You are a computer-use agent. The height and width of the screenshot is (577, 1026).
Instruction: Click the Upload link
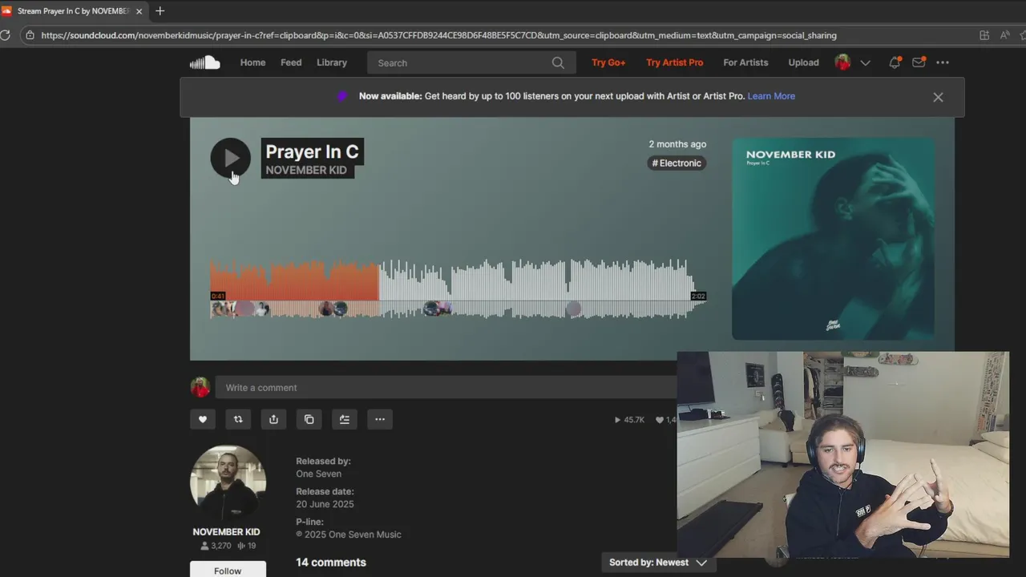tap(803, 63)
